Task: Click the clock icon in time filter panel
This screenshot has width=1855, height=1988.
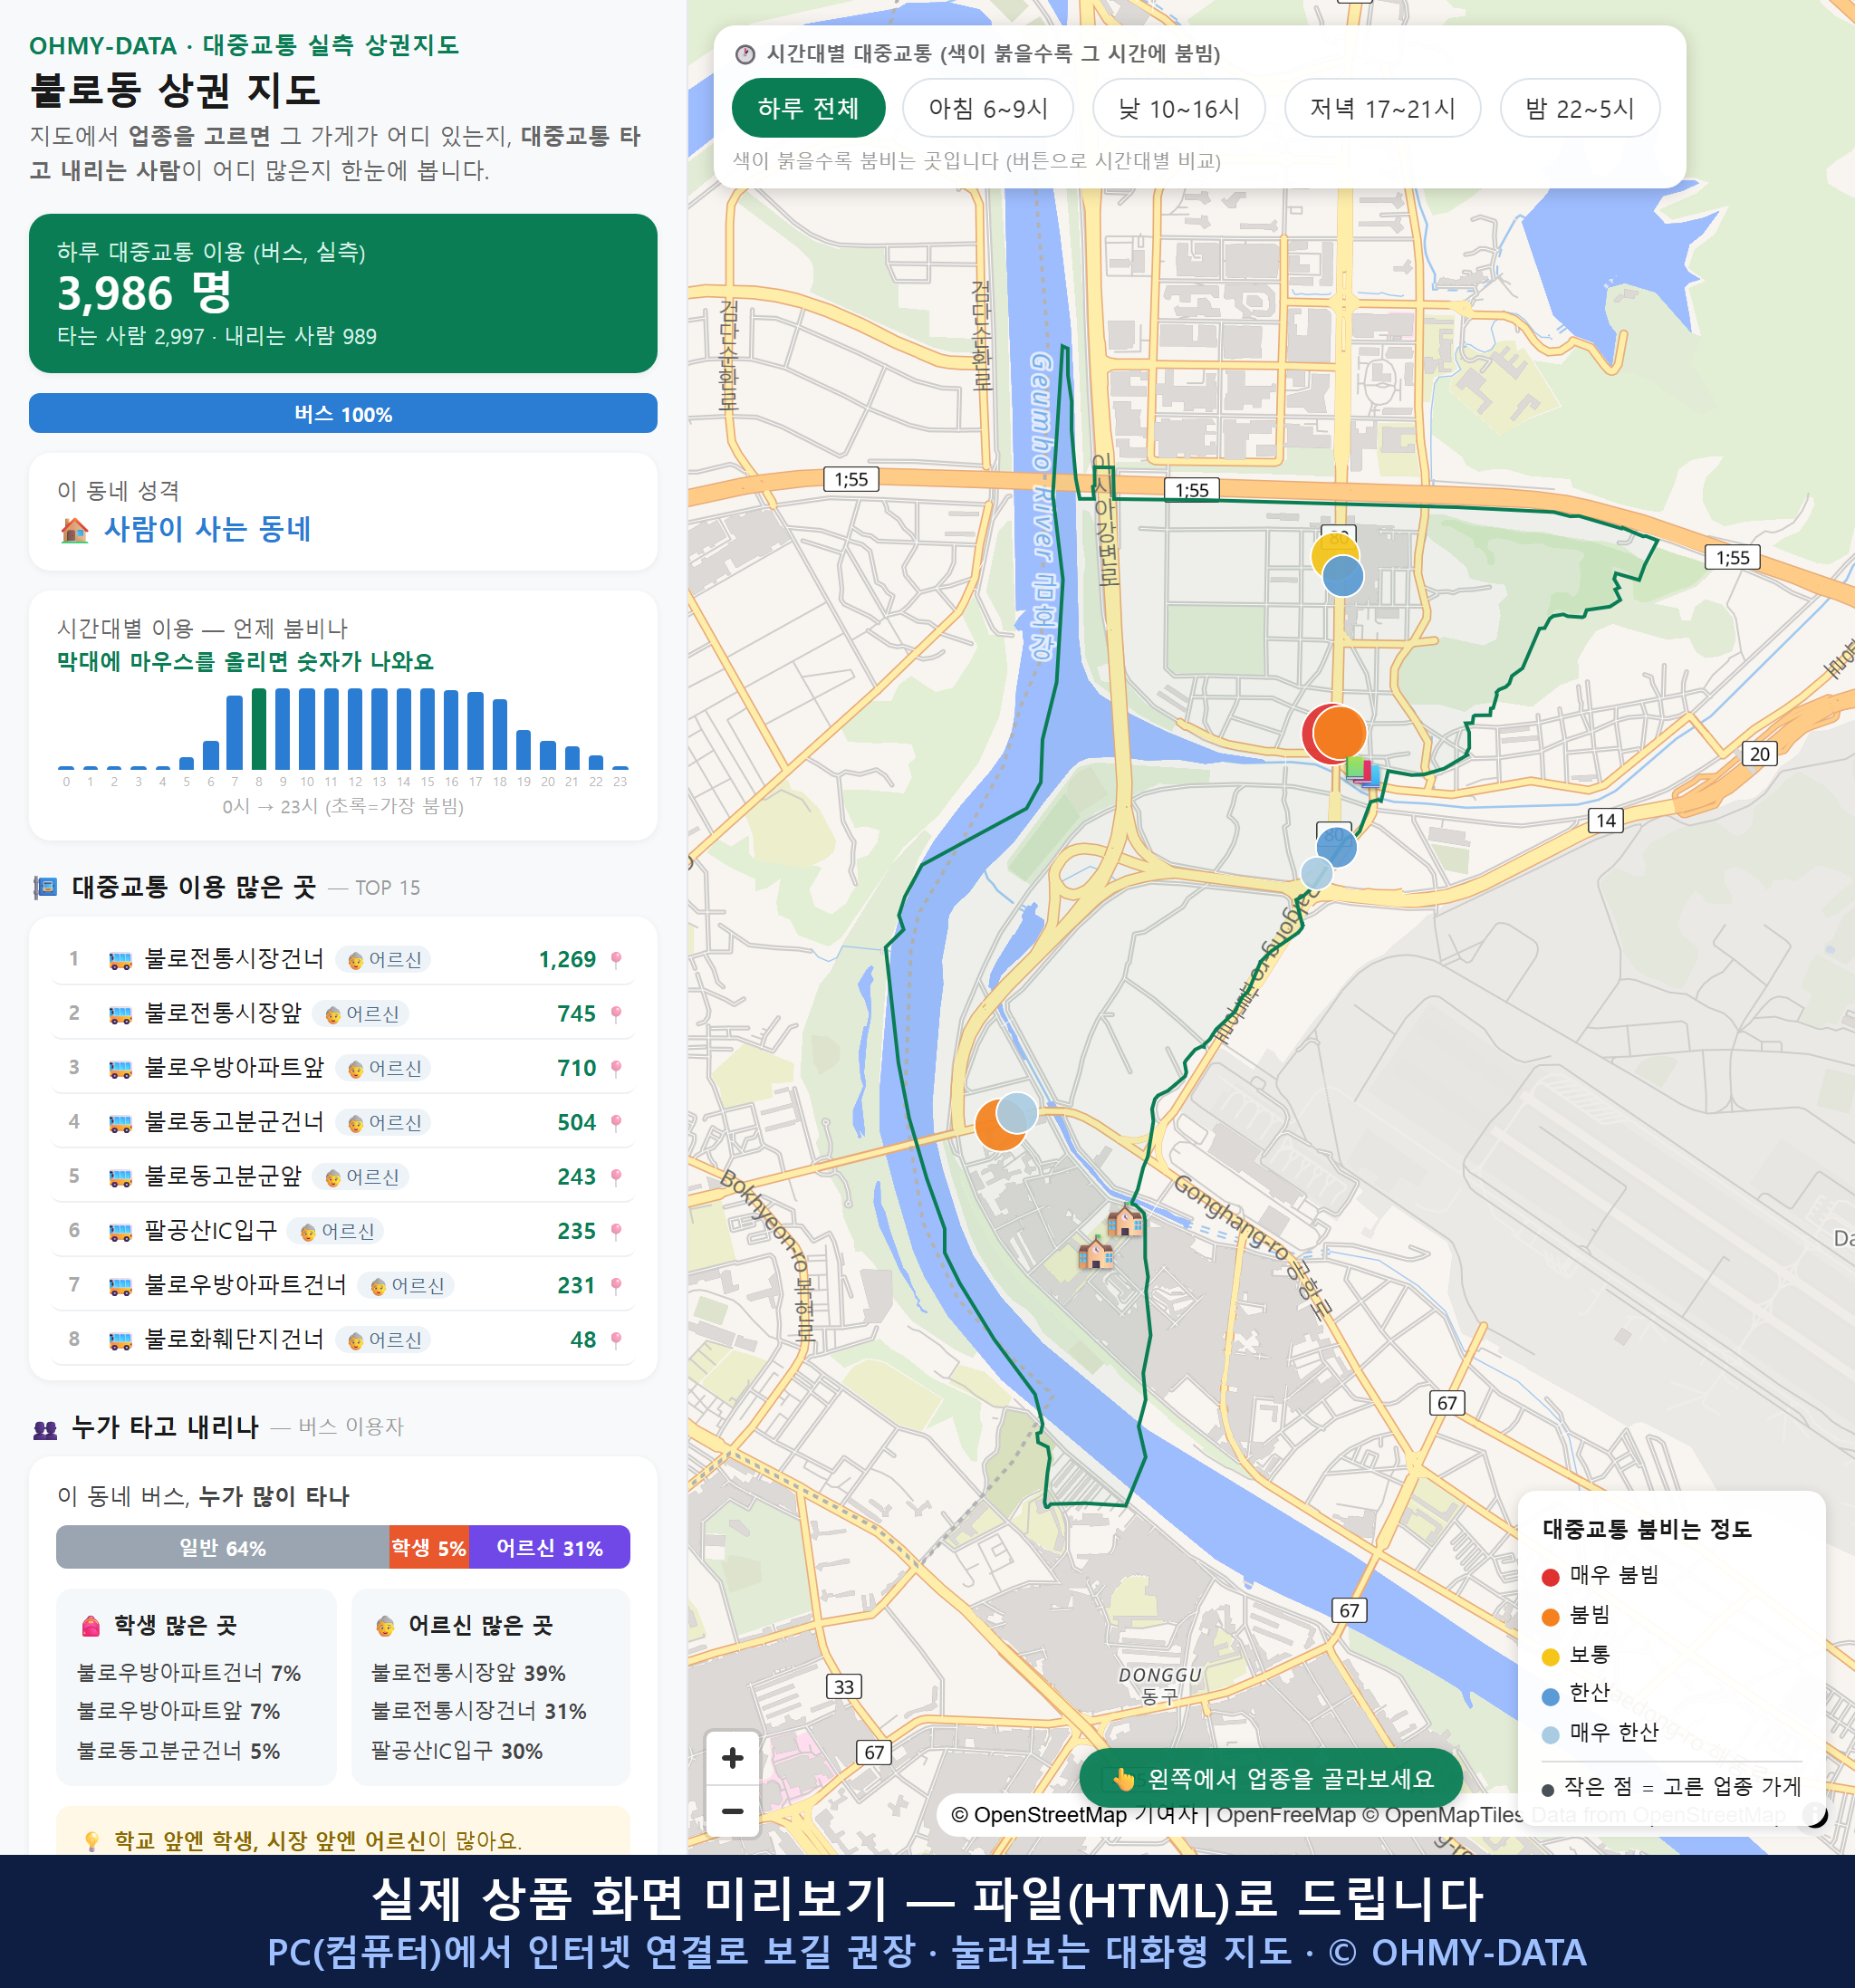Action: pyautogui.click(x=745, y=54)
